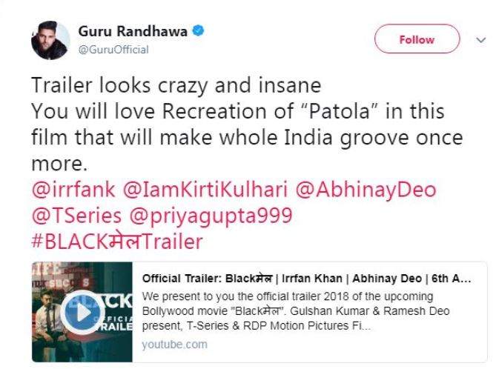Click the tweet line mentioning "Patola"
496x369 pixels.
(237, 112)
